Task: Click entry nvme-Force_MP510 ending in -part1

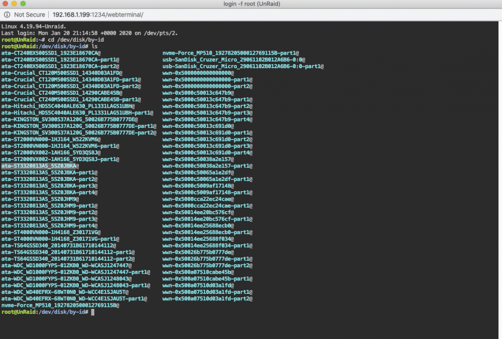Action: 229,53
